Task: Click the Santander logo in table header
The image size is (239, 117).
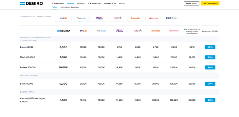Action: [x=174, y=31]
